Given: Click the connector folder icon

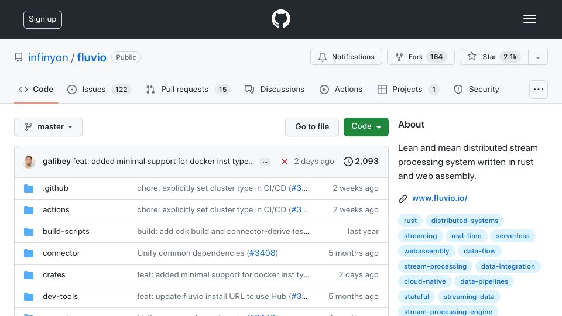Looking at the screenshot, I should click(x=29, y=253).
